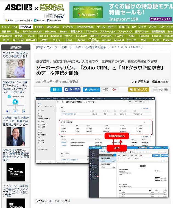The width and height of the screenshot is (173, 208).
Task: Open the Panasonic brand link
Action: (6, 36)
